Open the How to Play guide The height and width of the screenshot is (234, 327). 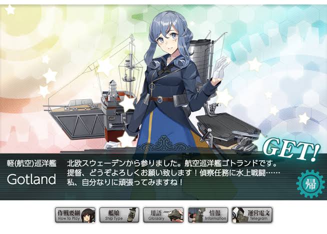[x=75, y=215]
